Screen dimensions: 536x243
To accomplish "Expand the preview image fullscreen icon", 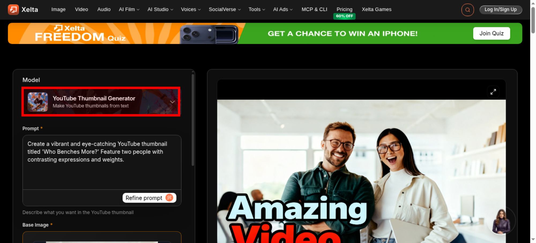I will 493,92.
